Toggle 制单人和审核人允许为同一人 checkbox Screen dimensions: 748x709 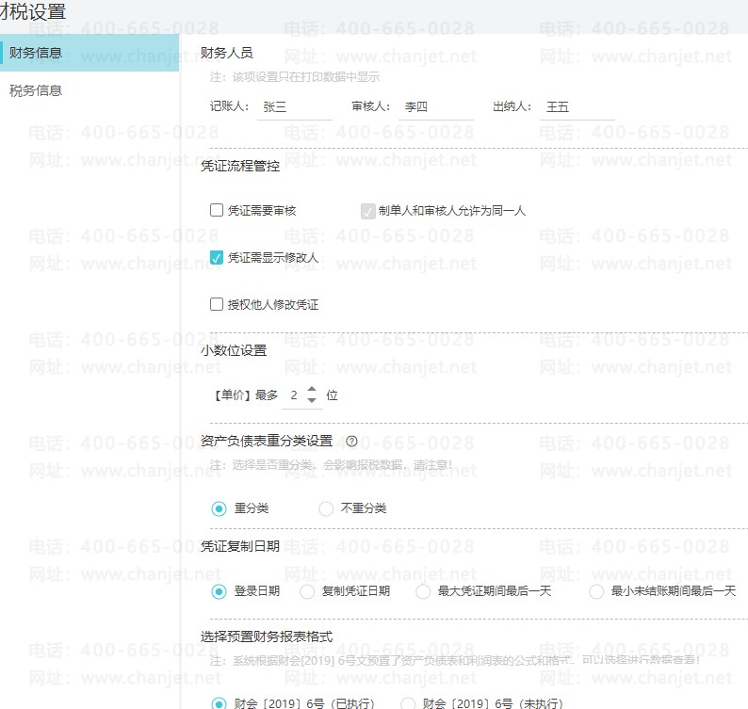367,211
